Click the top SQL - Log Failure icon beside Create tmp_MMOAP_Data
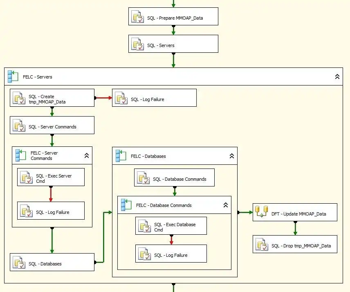The image size is (350, 292). (x=121, y=98)
